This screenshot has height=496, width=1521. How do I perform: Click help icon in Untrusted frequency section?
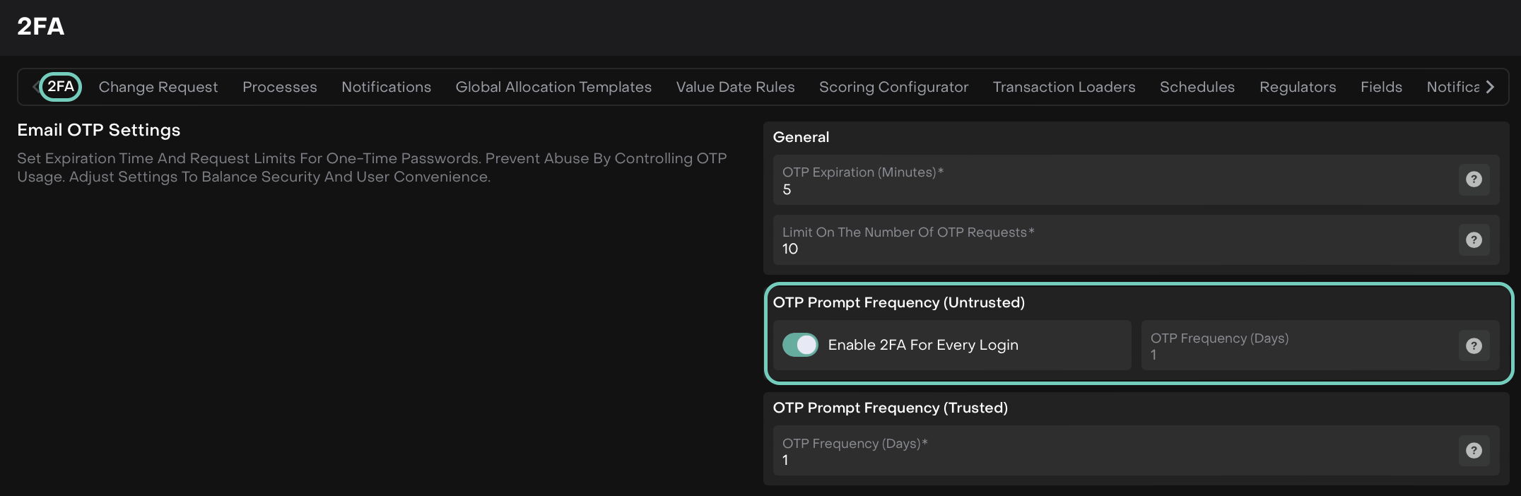coord(1474,346)
